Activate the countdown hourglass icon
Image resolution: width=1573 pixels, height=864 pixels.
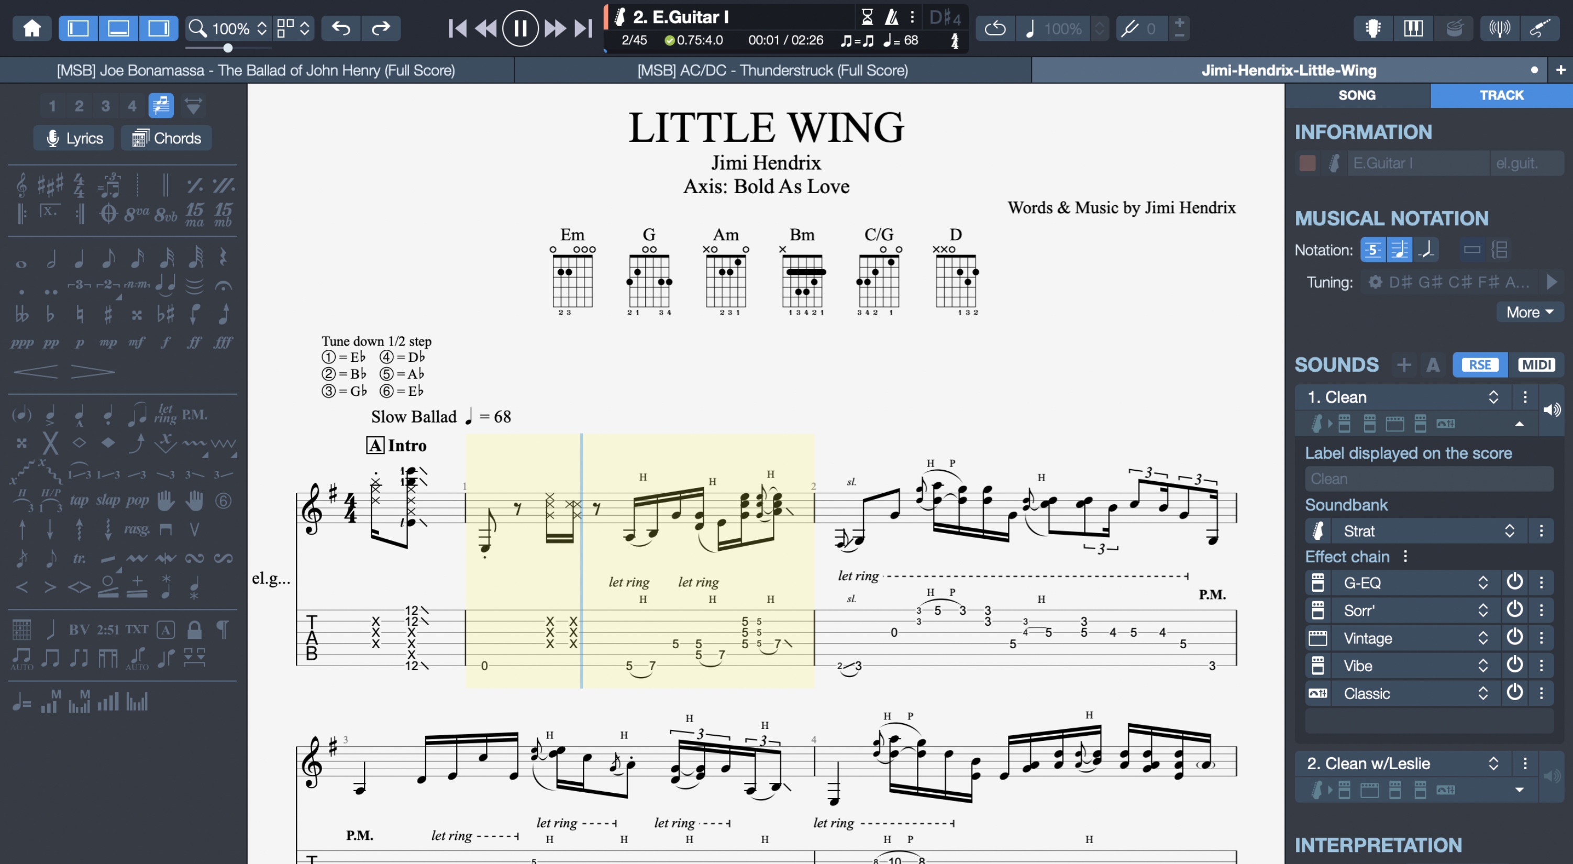click(x=867, y=17)
